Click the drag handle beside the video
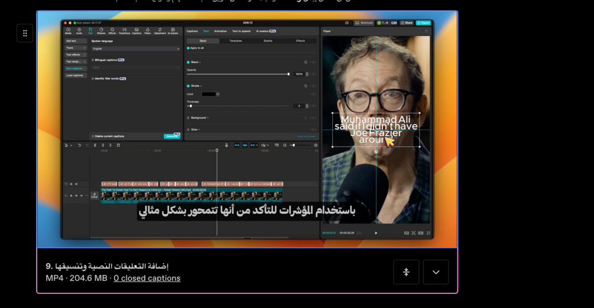 (x=25, y=33)
